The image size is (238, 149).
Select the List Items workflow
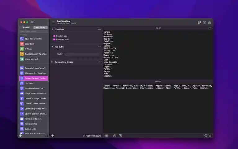pos(33,83)
